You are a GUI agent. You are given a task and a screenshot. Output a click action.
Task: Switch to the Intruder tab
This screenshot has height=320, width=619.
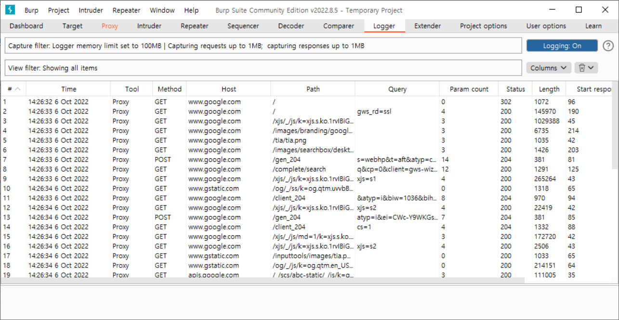[x=149, y=26]
